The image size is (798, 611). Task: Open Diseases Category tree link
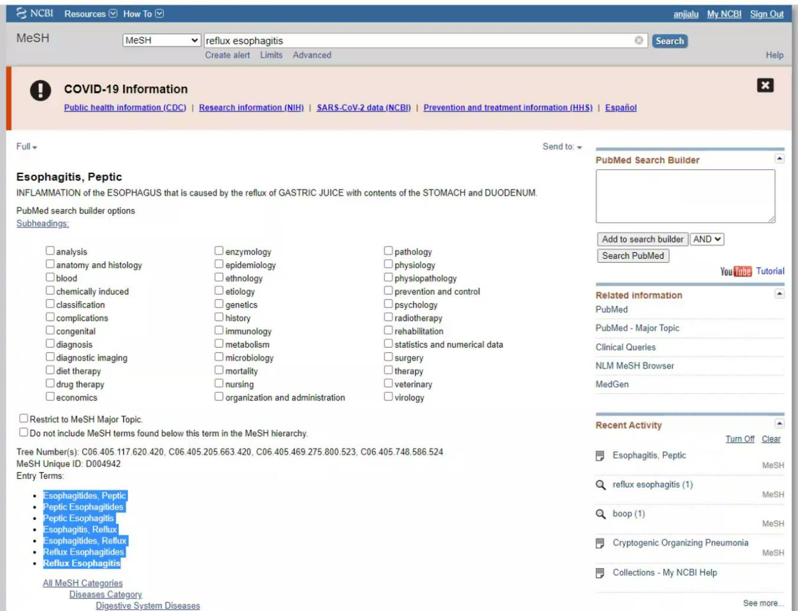pos(105,595)
